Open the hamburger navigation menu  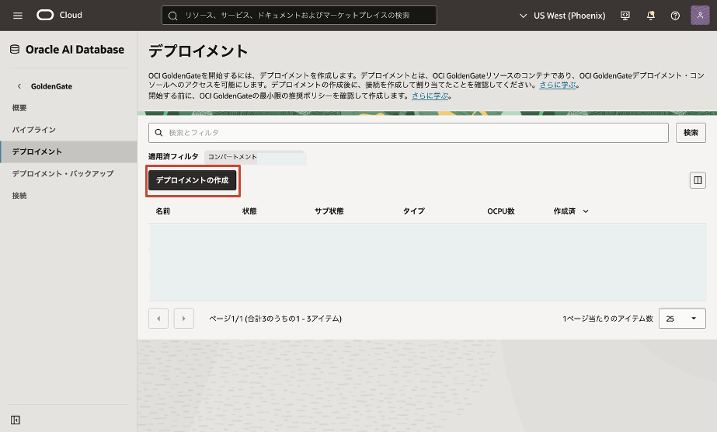(18, 16)
